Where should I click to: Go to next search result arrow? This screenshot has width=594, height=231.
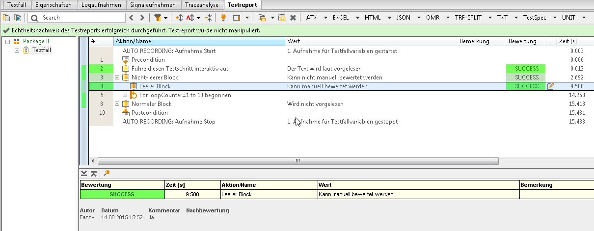(x=142, y=18)
